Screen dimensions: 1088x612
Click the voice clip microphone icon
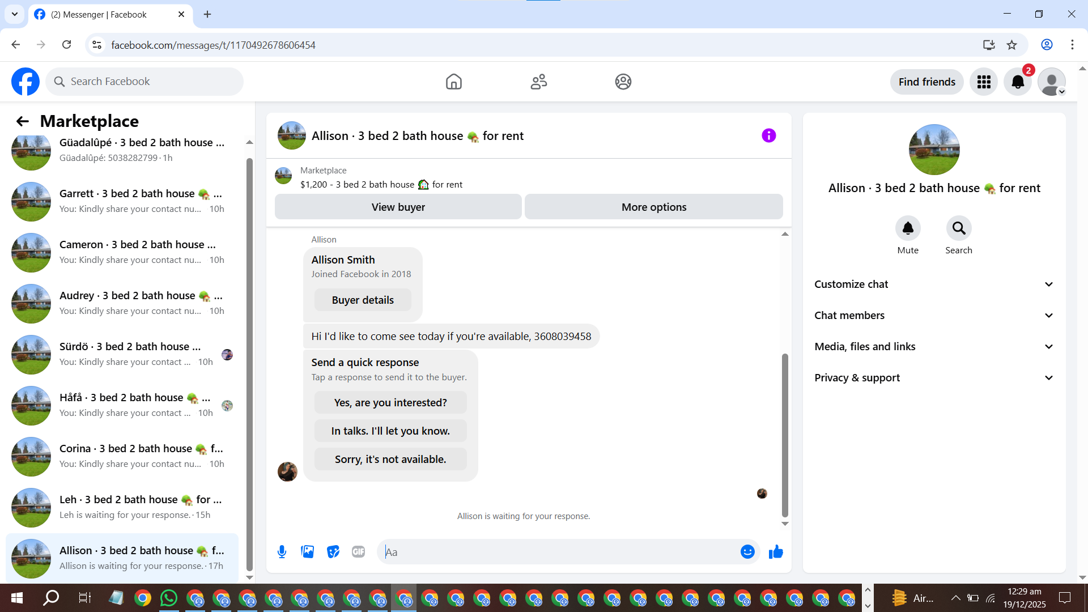pos(282,551)
